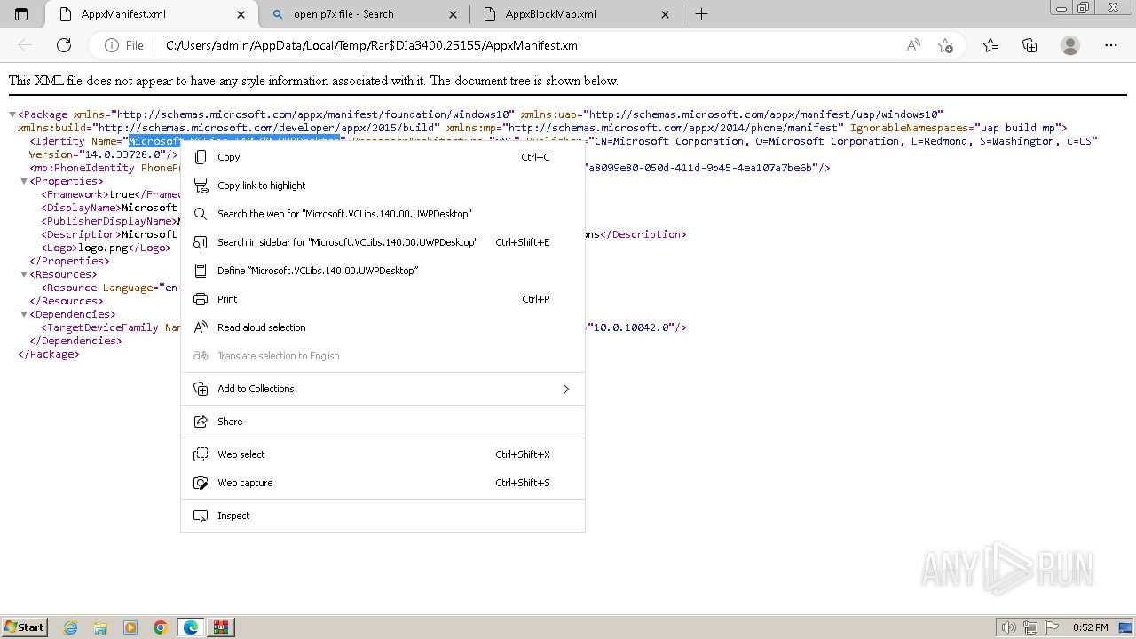Collapse the Properties XML node
This screenshot has height=639, width=1136.
(24, 181)
